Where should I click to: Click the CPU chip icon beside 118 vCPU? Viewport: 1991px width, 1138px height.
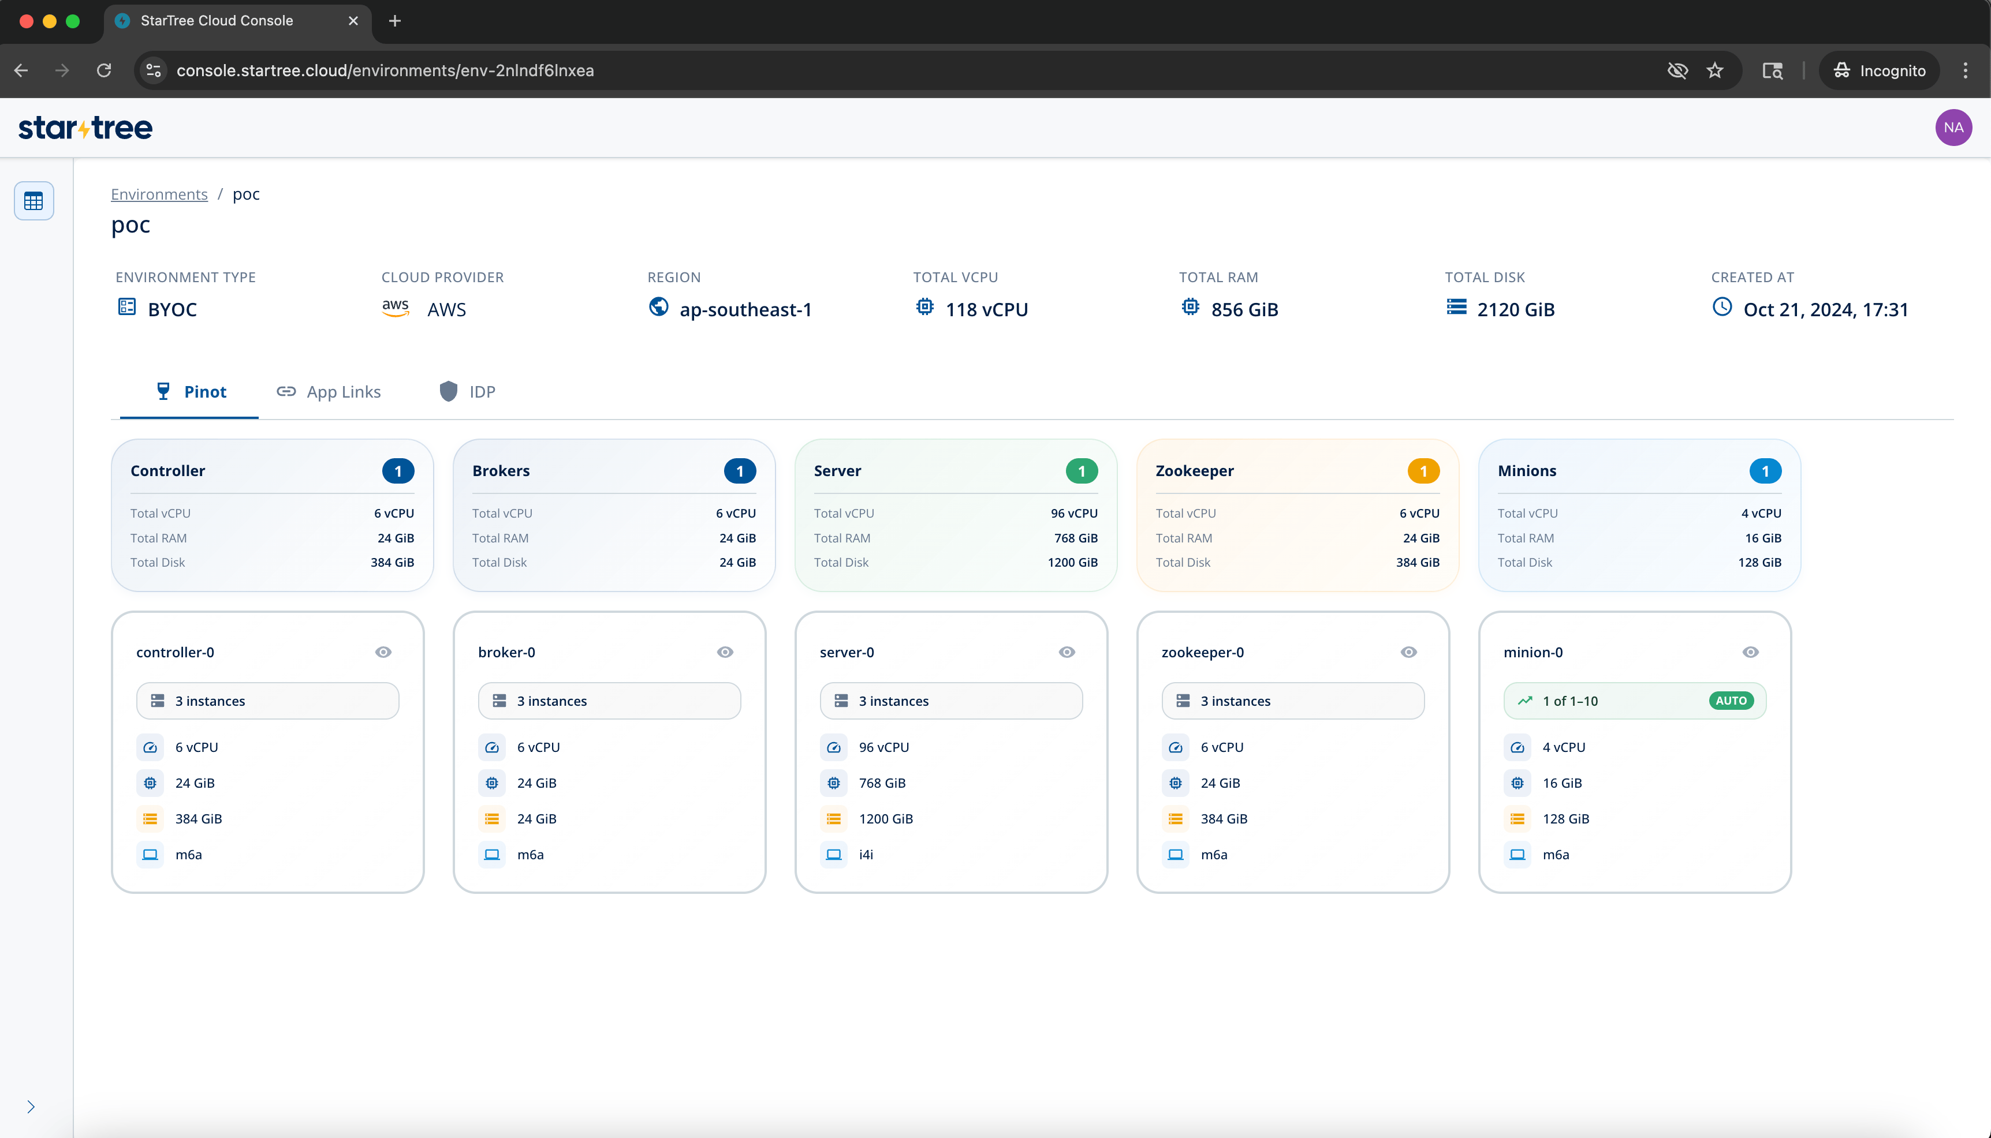924,307
